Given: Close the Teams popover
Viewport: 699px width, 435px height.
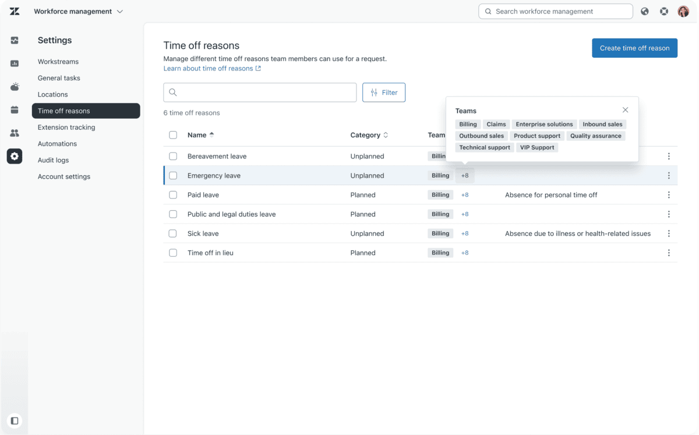Looking at the screenshot, I should [625, 110].
